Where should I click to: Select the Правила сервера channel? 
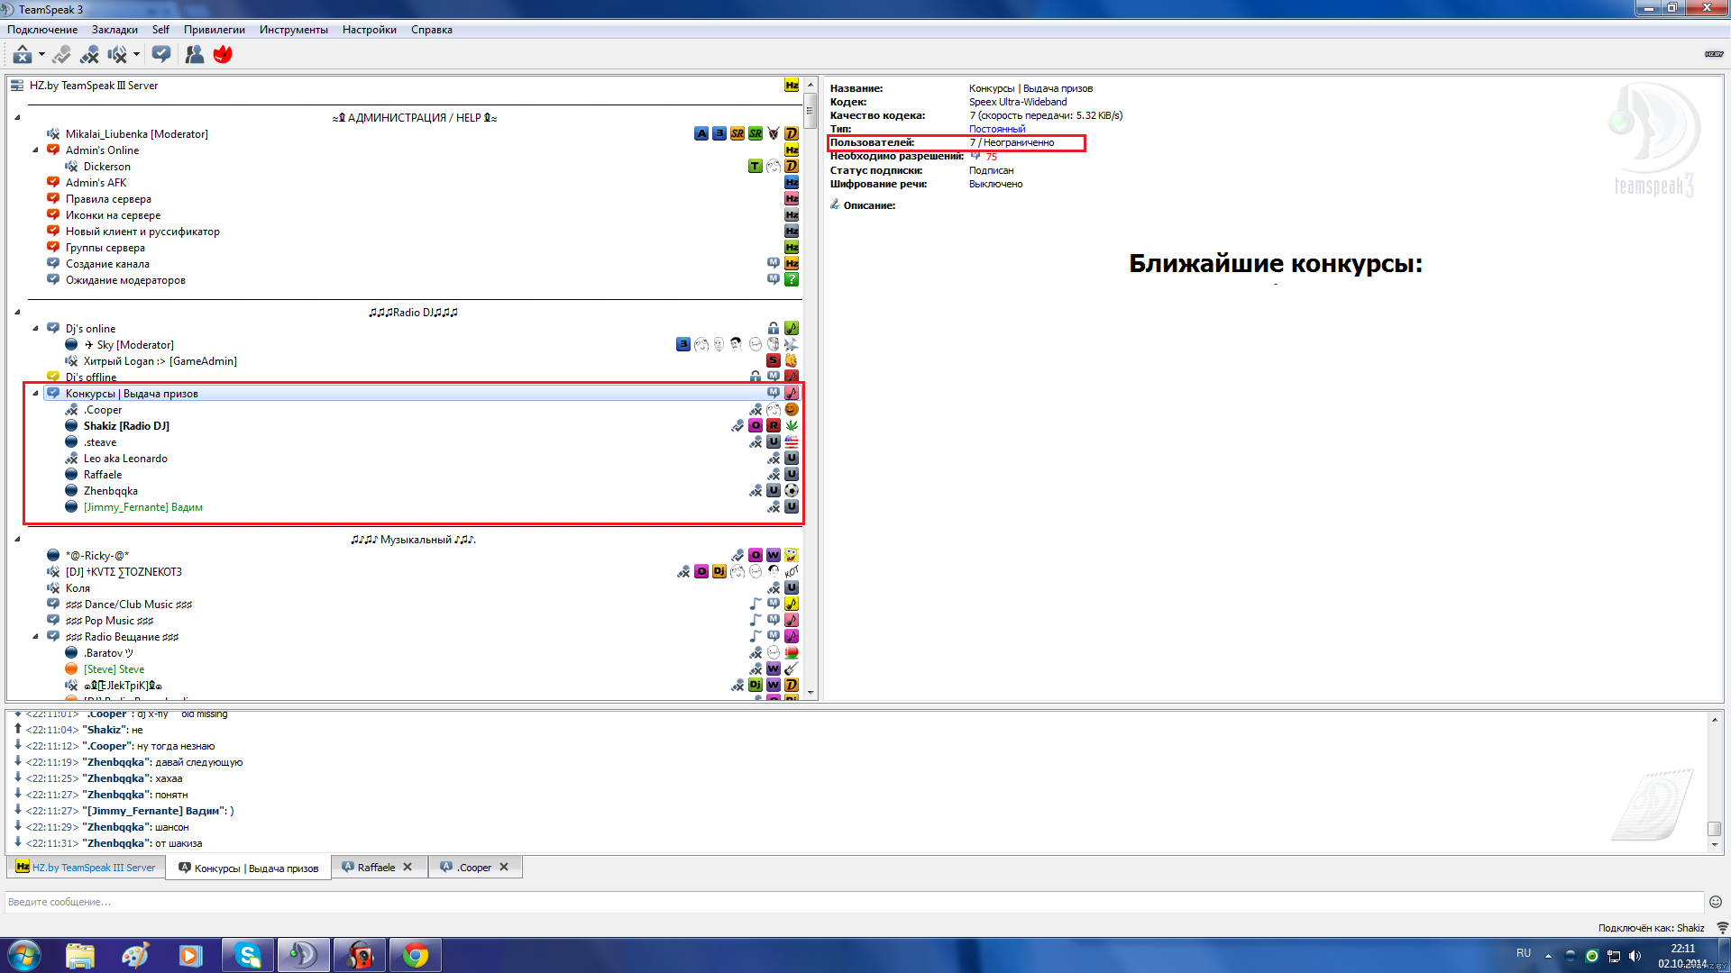click(108, 199)
